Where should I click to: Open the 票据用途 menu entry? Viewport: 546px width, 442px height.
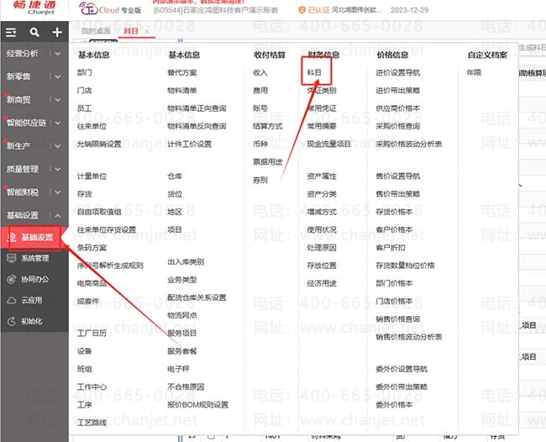268,161
